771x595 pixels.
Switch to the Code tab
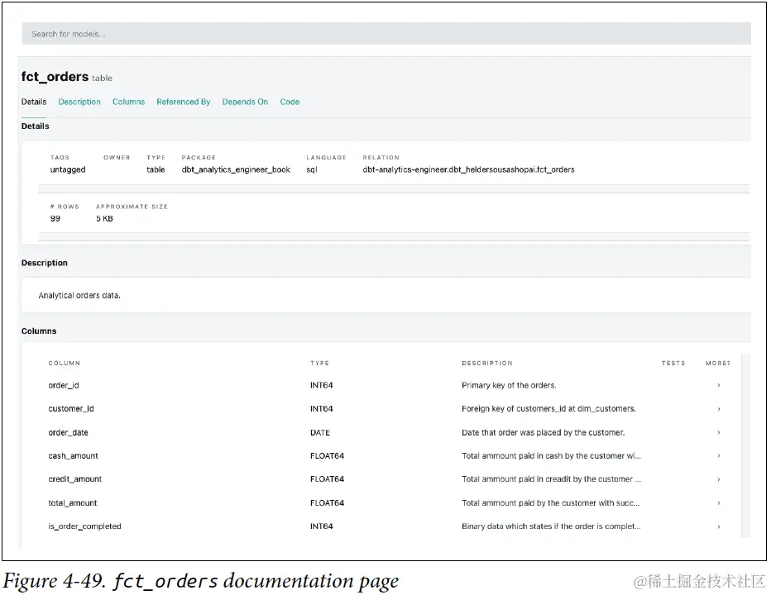point(290,102)
